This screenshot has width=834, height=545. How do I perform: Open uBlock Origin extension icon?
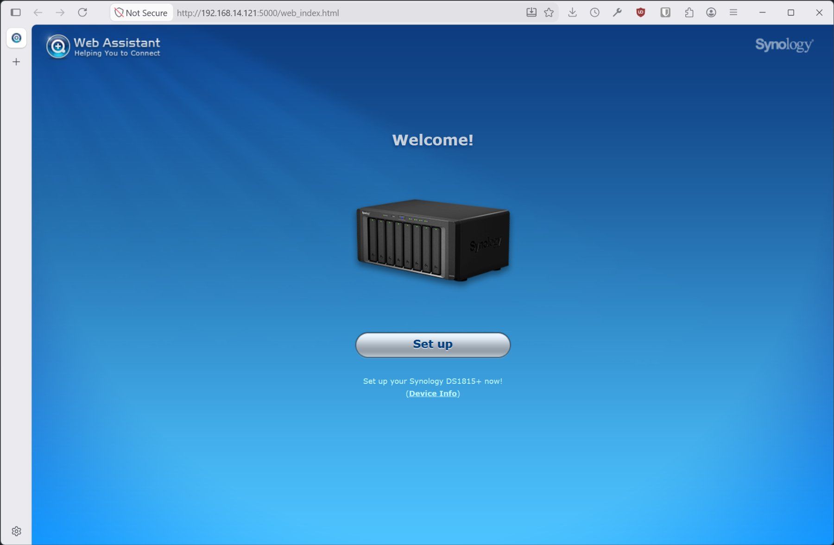tap(641, 13)
